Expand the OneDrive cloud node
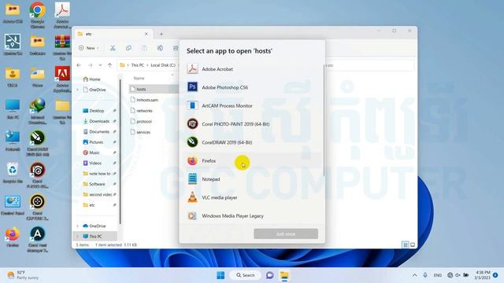 coord(77,226)
